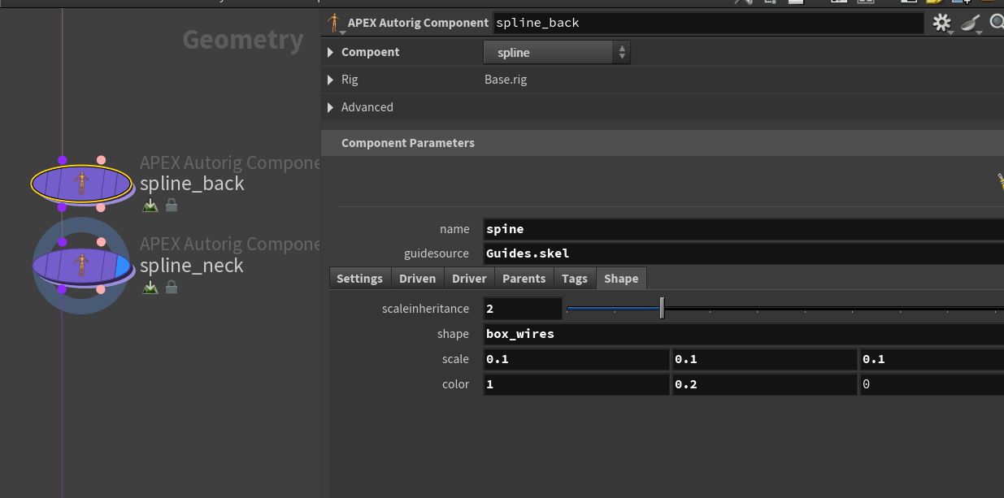Click purple input connector on spline_neck
The image size is (1004, 498).
click(63, 242)
